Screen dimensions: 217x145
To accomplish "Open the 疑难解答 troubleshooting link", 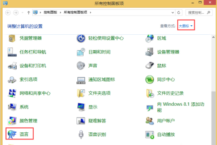I will coord(97,121).
